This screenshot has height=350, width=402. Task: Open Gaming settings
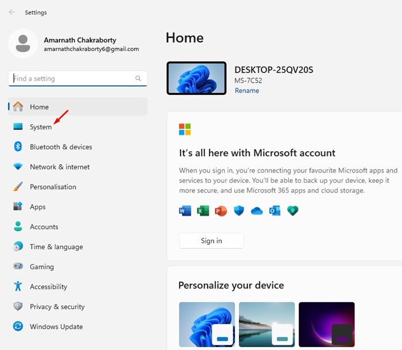coord(78,266)
